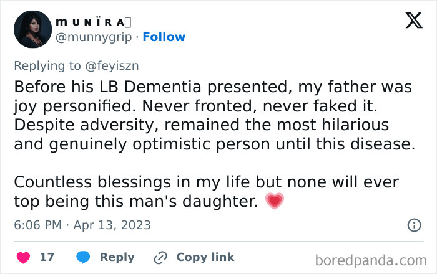Open the @munnygrip handle link

(94, 37)
